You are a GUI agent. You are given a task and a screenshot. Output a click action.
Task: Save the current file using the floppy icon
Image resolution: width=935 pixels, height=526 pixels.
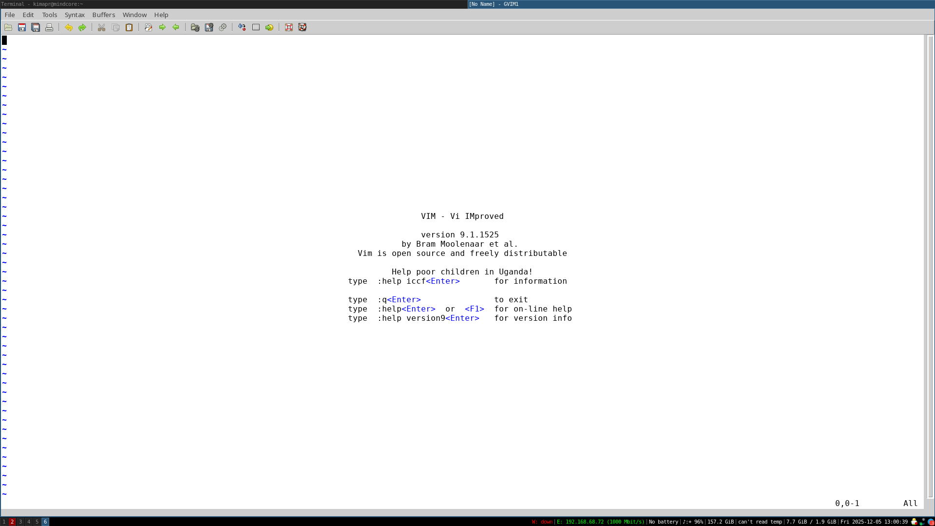[22, 27]
